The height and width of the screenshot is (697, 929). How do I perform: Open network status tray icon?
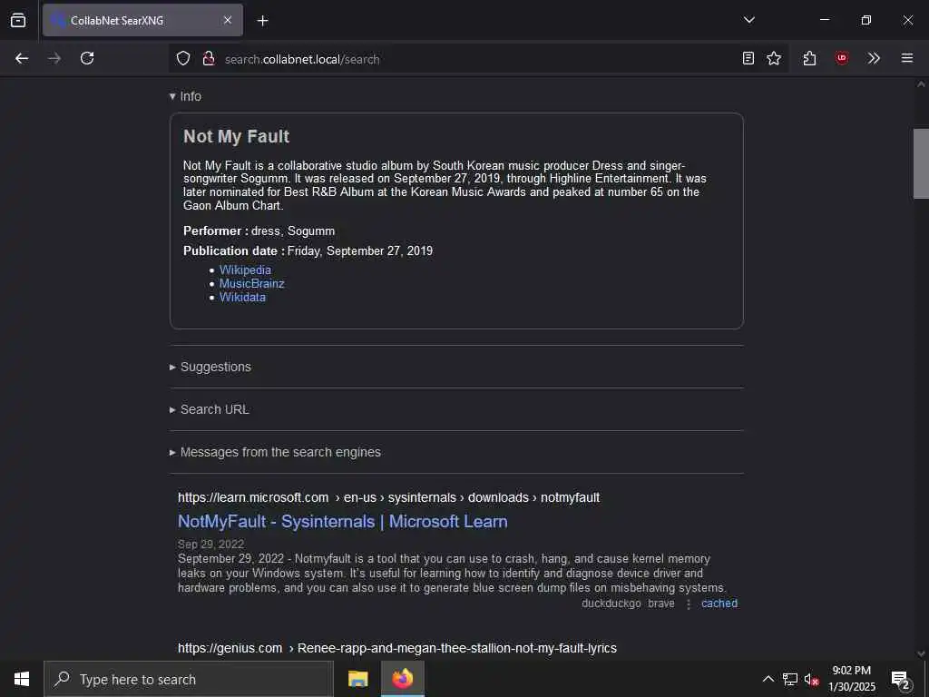[790, 679]
